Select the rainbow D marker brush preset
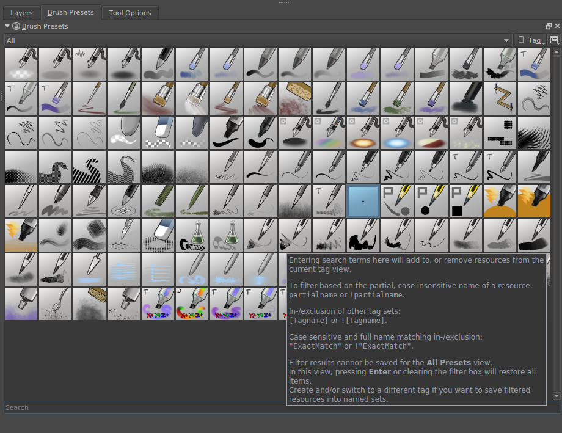The image size is (562, 433). [x=192, y=304]
